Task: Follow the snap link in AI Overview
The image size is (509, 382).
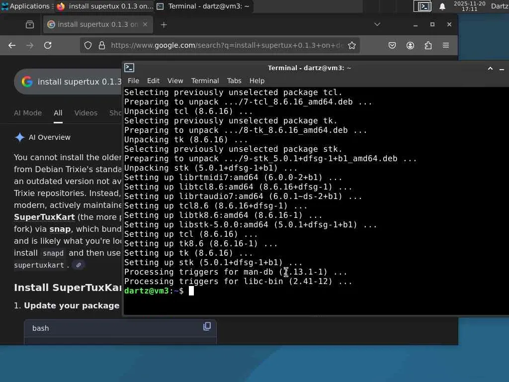Action: pos(60,229)
